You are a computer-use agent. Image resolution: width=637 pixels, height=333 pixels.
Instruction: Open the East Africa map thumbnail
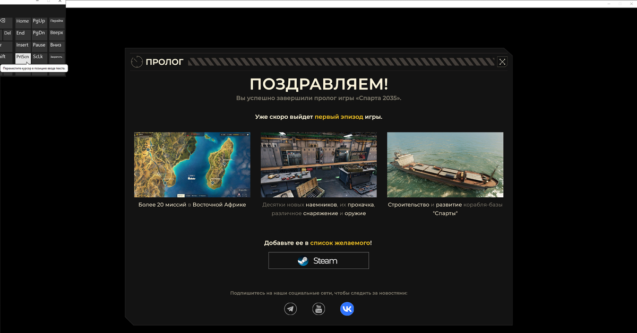(x=192, y=164)
